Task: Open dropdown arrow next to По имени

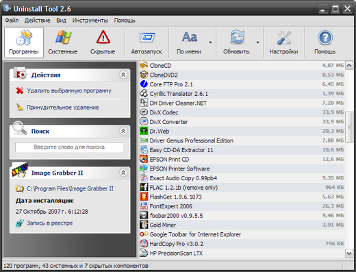Action: pos(210,42)
